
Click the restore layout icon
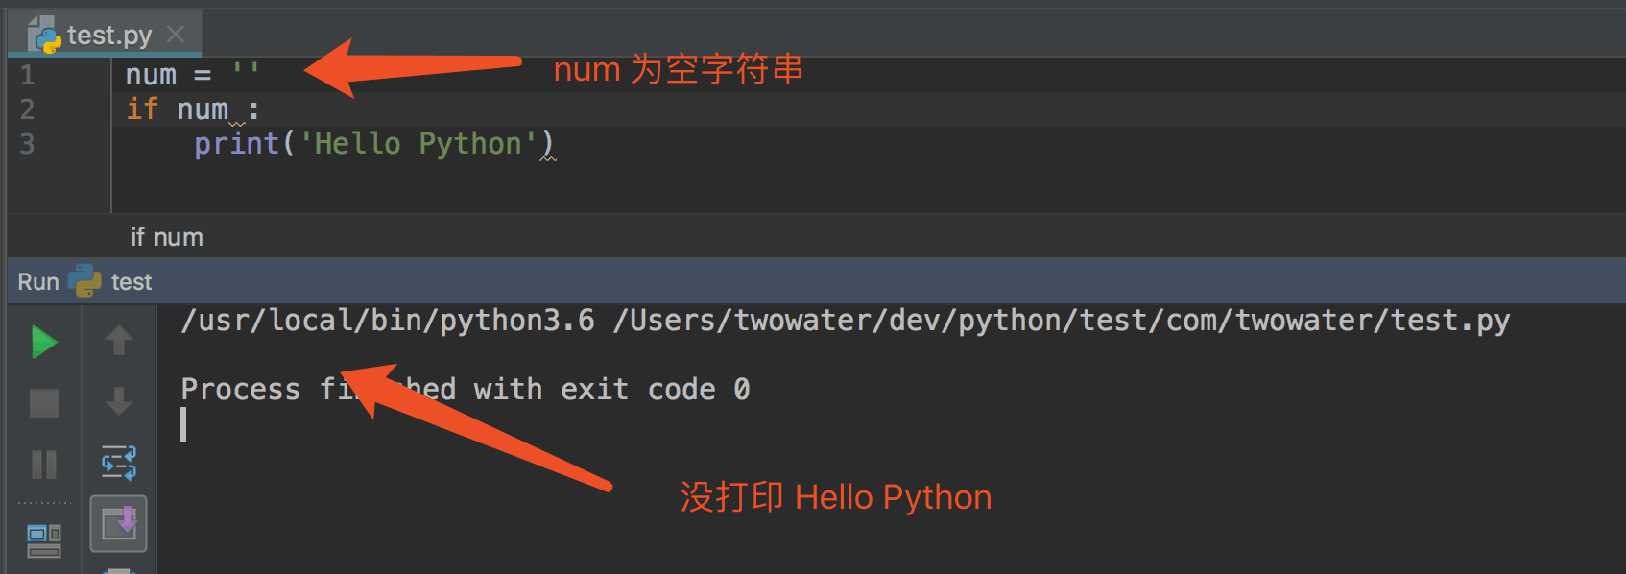(x=44, y=540)
